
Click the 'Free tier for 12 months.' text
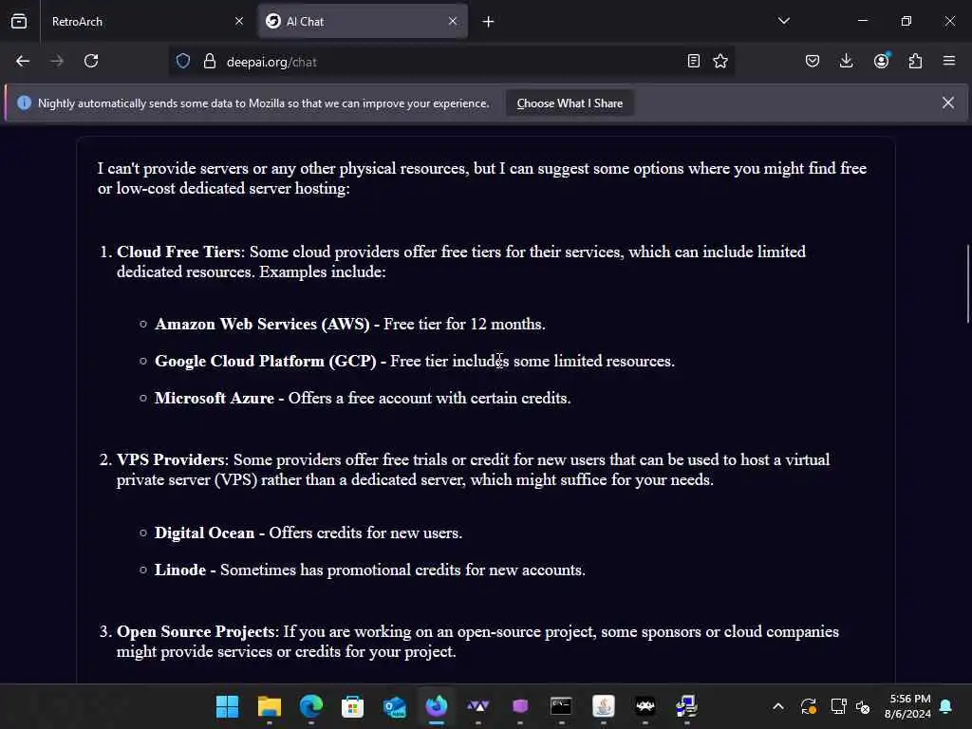464,324
